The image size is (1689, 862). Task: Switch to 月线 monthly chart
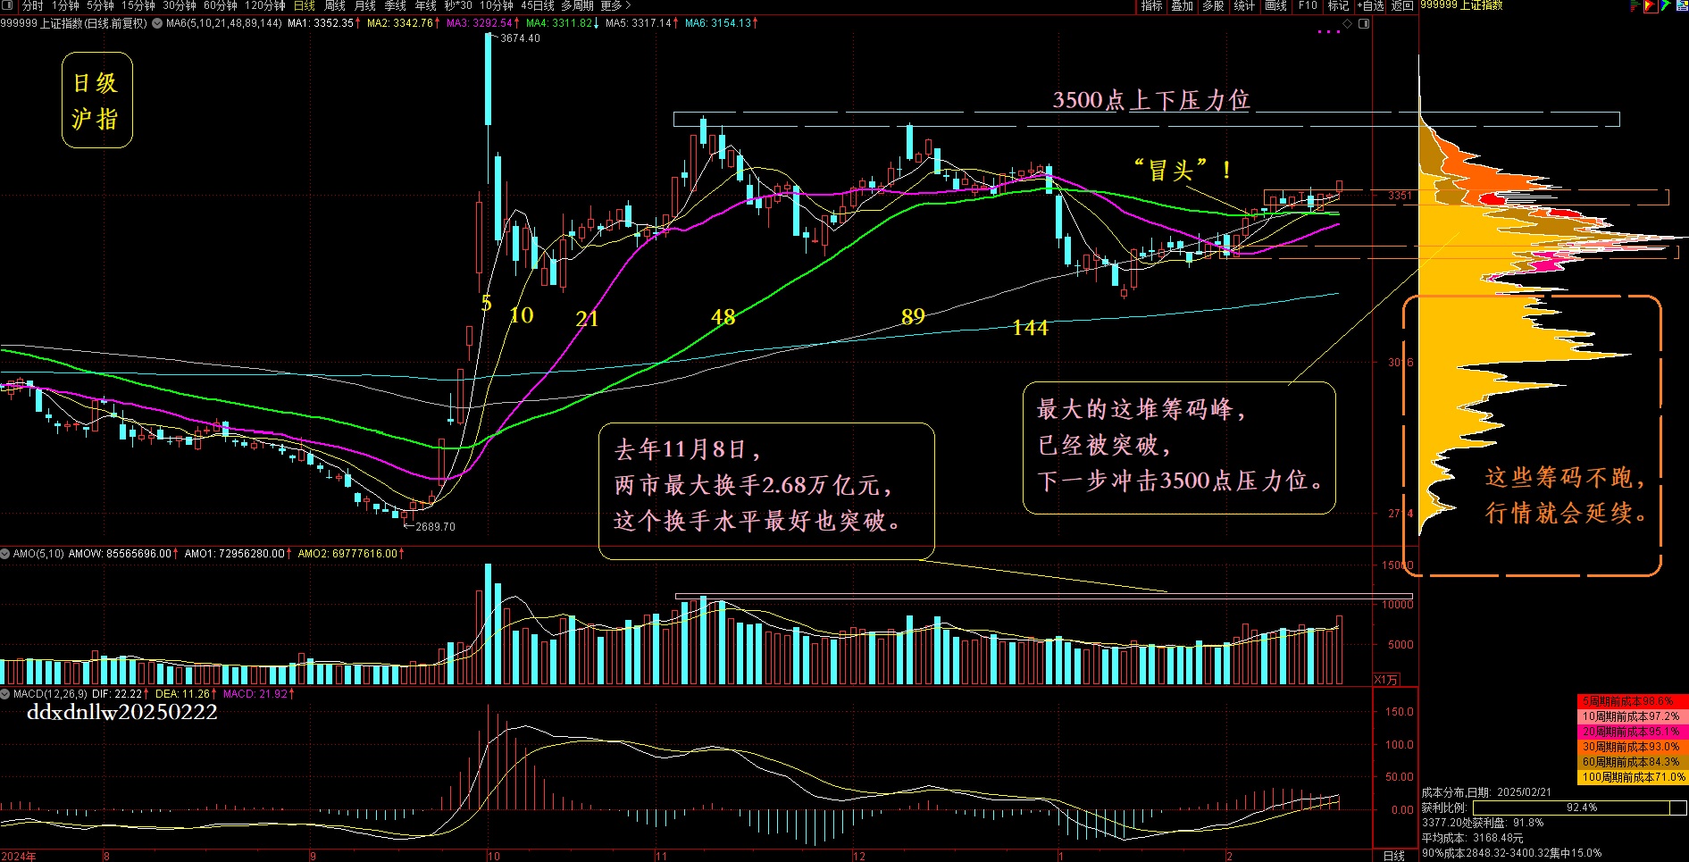[x=365, y=5]
